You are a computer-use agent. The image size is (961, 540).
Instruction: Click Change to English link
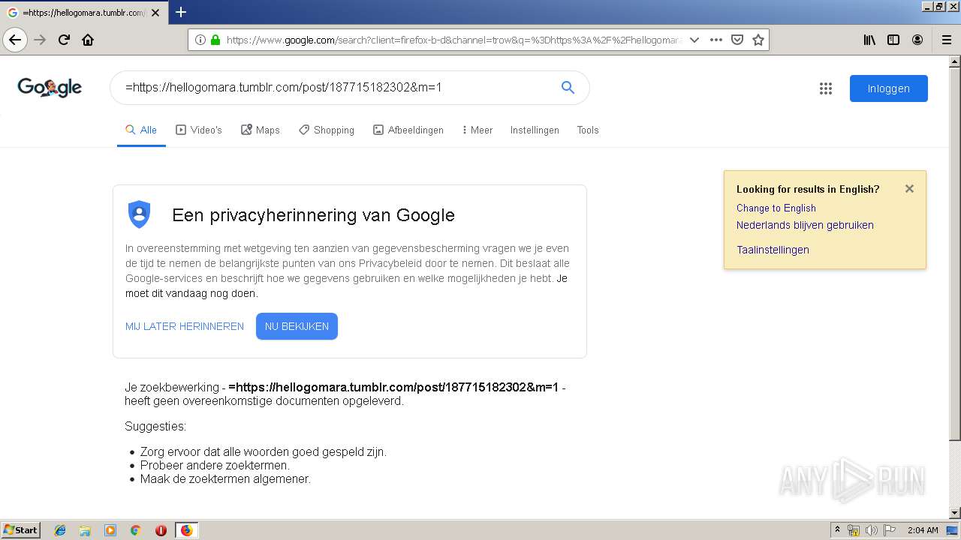click(776, 208)
